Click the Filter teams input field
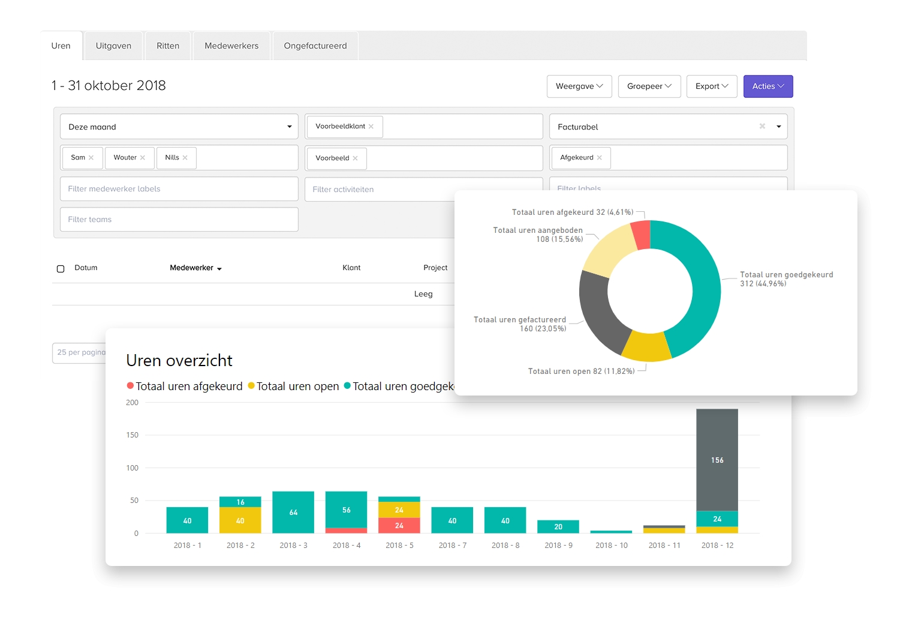Viewport: 909px width, 638px height. [x=179, y=220]
